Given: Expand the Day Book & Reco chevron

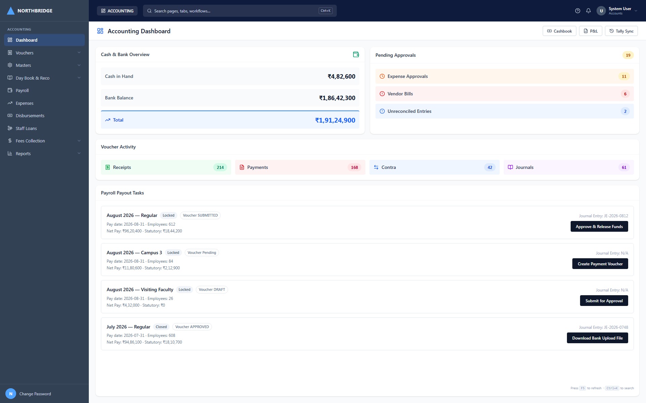Looking at the screenshot, I should (79, 78).
